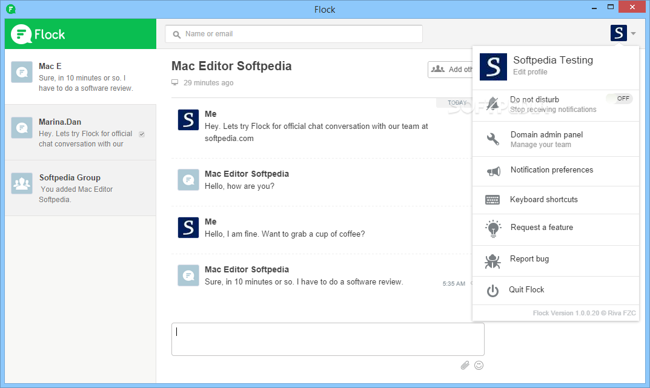Click the Report bug insect icon
The height and width of the screenshot is (388, 650).
pyautogui.click(x=492, y=261)
